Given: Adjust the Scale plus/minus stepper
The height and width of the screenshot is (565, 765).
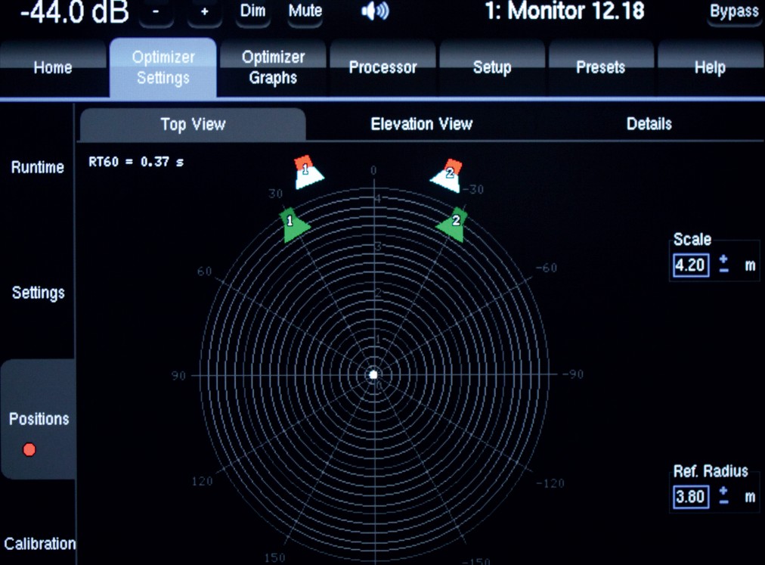Looking at the screenshot, I should coord(724,265).
